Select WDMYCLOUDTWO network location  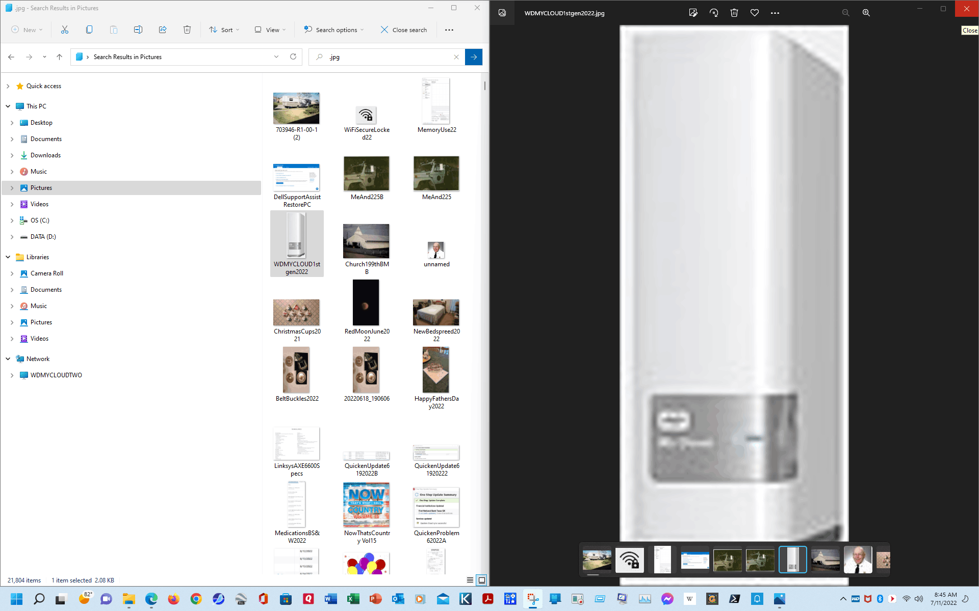[56, 375]
